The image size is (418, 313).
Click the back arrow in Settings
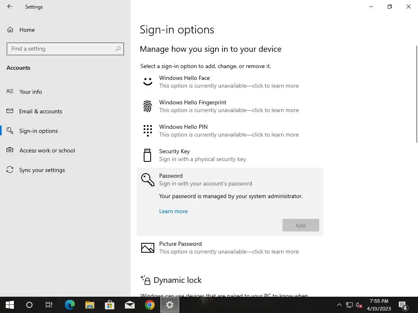[10, 7]
